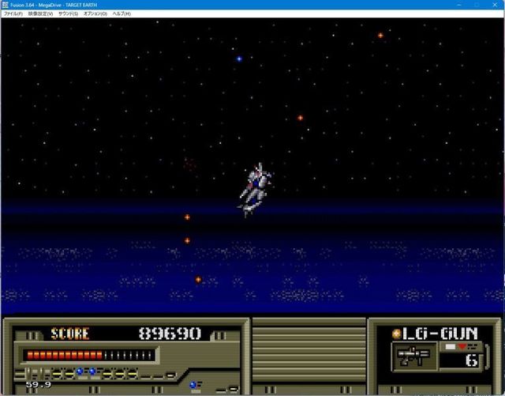Click the bright blue star in the sky

tap(239, 59)
